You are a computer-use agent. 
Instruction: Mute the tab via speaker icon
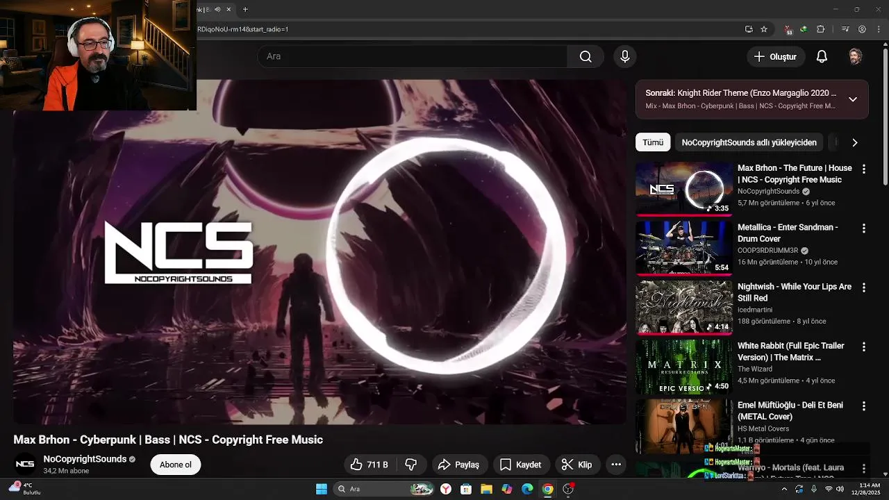coord(217,9)
